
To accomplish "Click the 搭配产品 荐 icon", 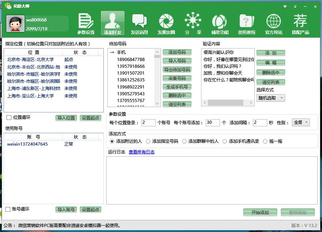I will [301, 24].
